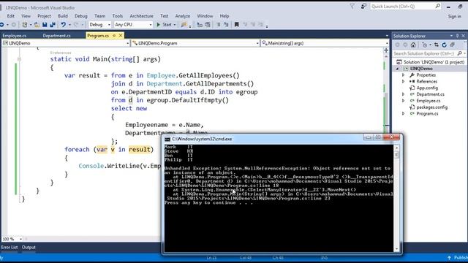Open the Edit menu
The image size is (468, 263).
coord(11,16)
